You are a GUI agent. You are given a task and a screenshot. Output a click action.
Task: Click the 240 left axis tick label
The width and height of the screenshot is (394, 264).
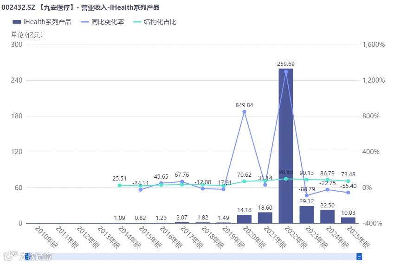coord(17,80)
